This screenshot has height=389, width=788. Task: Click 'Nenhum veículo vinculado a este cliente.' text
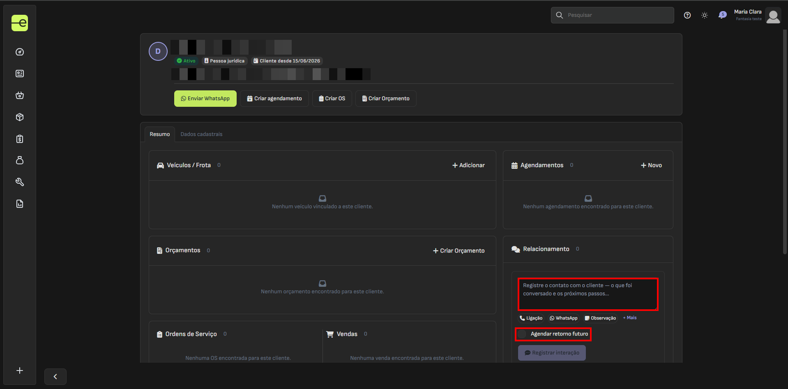click(323, 207)
